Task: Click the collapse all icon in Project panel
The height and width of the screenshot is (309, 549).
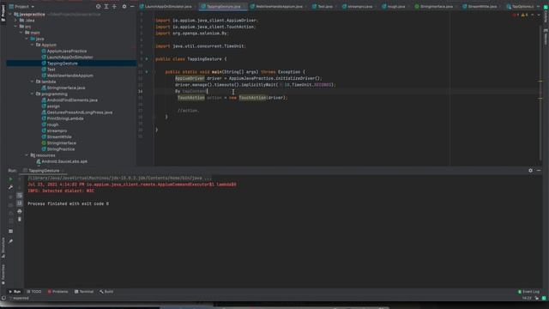Action: [x=114, y=7]
